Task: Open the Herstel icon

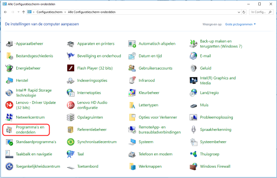Action: tap(9, 80)
